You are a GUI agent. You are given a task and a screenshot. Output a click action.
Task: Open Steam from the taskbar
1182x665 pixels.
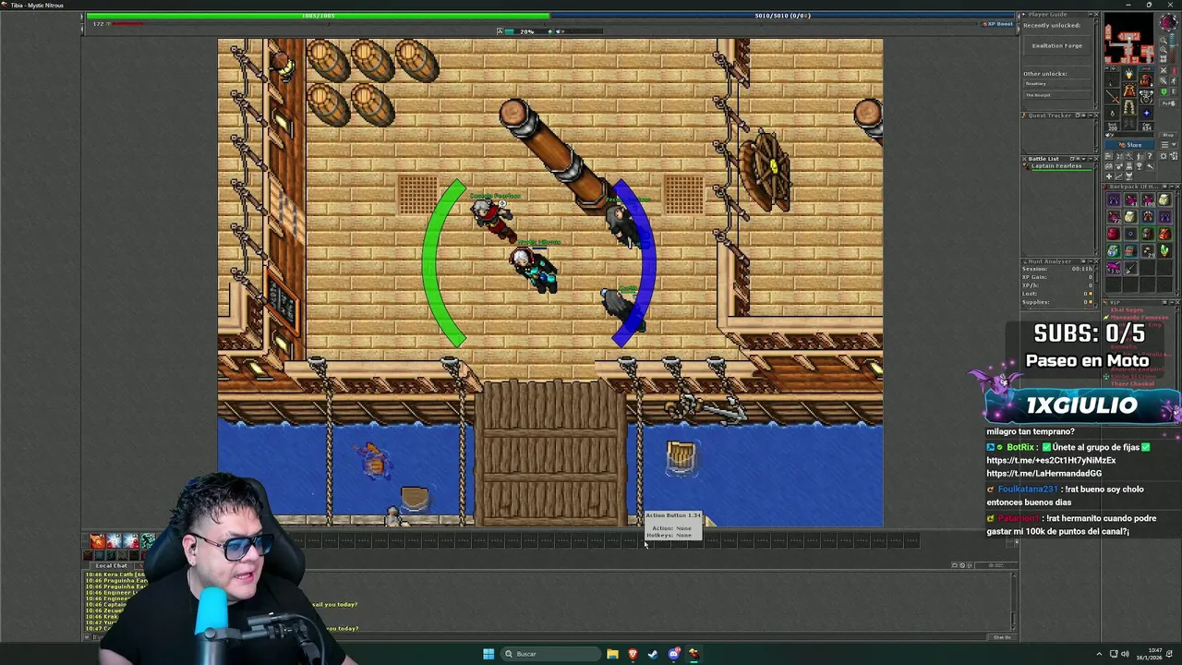(653, 654)
